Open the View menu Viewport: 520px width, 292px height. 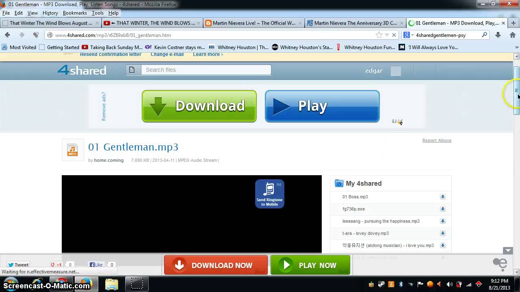(32, 13)
